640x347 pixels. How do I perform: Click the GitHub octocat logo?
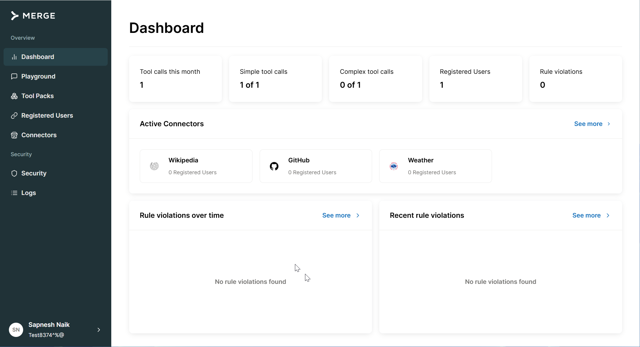pos(274,166)
